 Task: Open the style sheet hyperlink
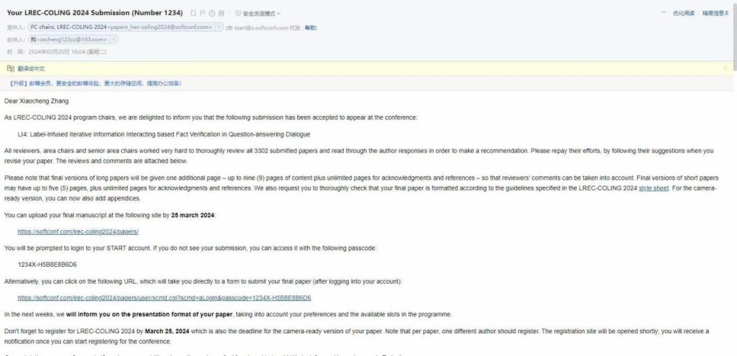[x=653, y=188]
